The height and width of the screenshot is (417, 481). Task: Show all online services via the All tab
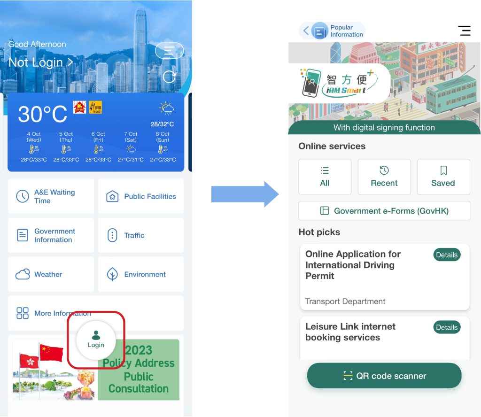click(x=325, y=177)
